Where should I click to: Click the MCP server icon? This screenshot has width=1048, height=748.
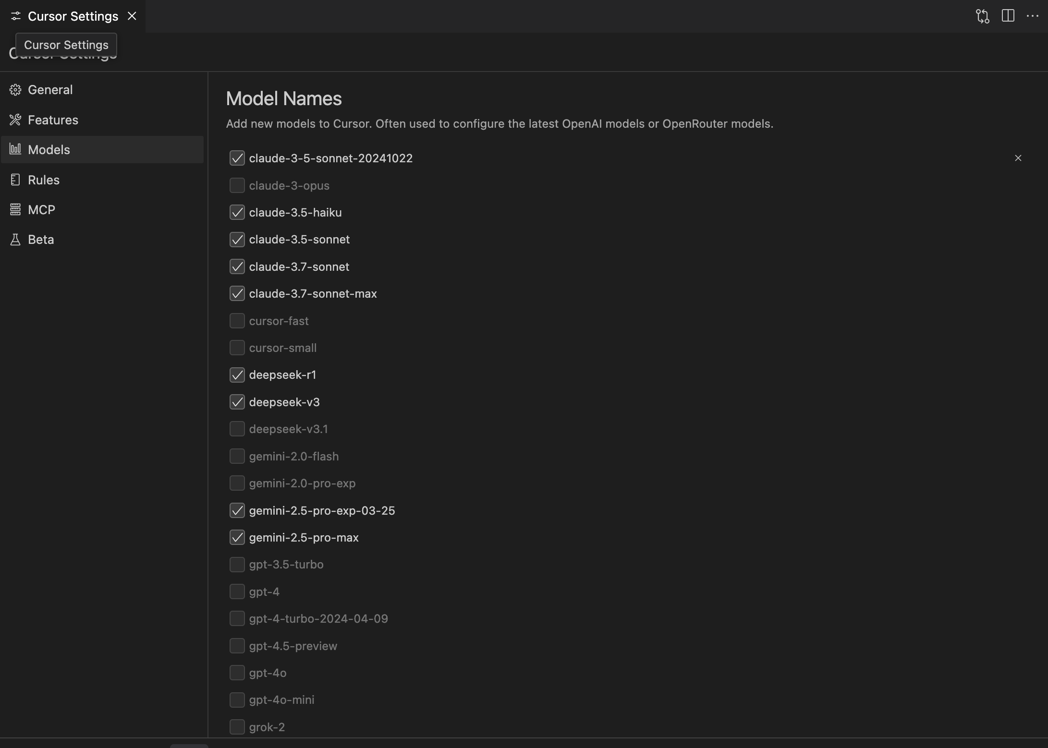pyautogui.click(x=15, y=209)
